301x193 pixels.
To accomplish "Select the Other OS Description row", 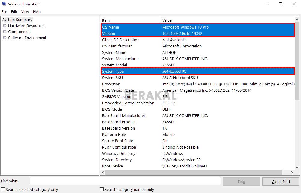I will 198,40.
